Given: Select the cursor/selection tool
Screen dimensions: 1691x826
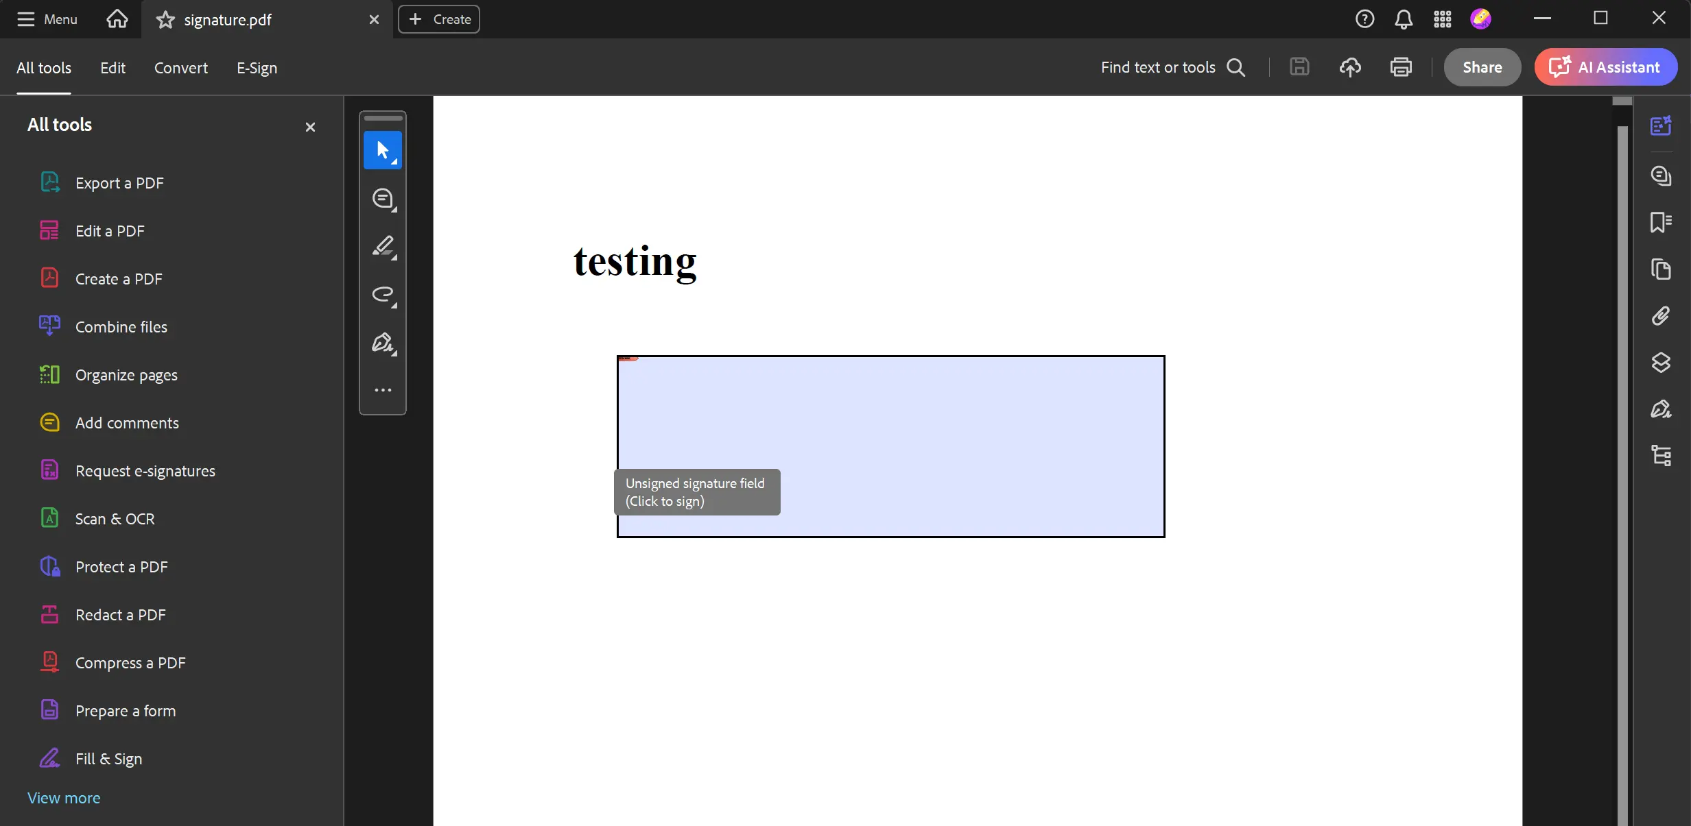Looking at the screenshot, I should [x=383, y=149].
